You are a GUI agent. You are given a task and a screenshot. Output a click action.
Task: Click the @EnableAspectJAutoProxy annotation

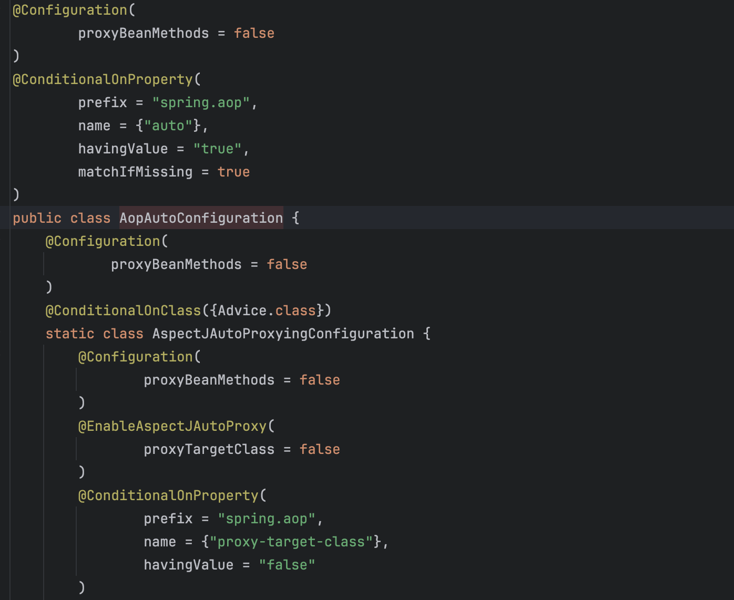[172, 426]
